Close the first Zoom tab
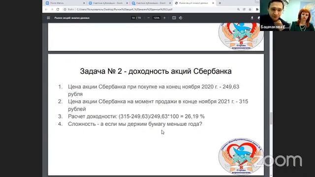This screenshot has height=177, width=315. tap(127, 3)
